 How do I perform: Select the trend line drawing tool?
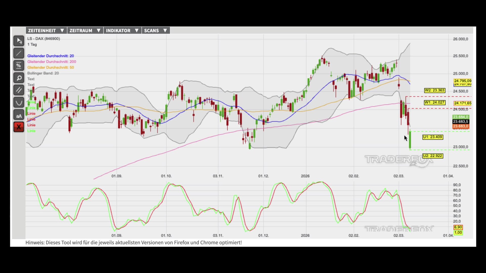click(19, 53)
